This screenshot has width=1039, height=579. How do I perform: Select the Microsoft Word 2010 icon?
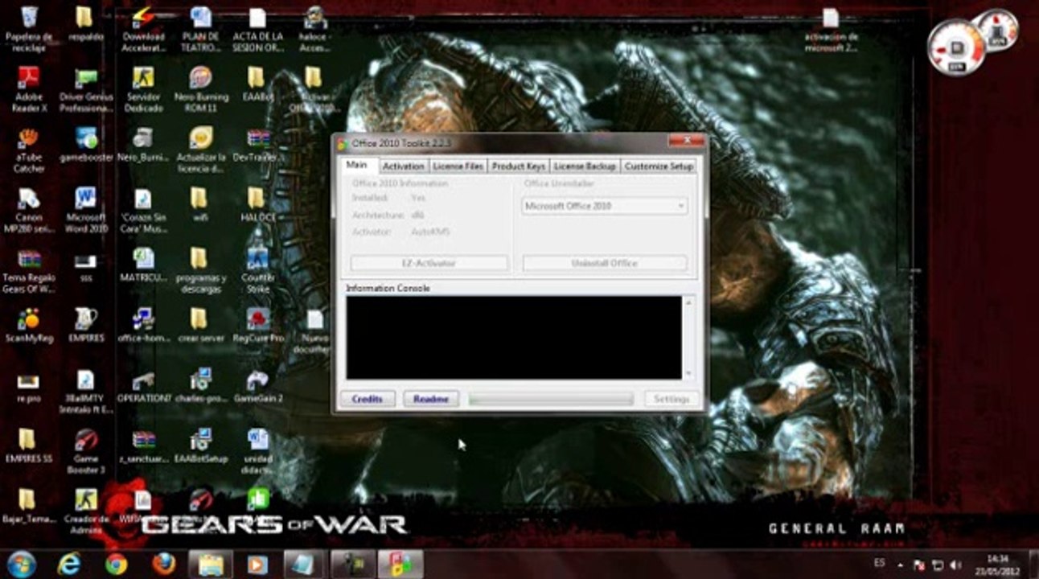[85, 209]
